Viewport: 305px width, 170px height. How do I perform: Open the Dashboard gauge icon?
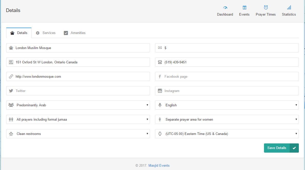click(x=225, y=8)
